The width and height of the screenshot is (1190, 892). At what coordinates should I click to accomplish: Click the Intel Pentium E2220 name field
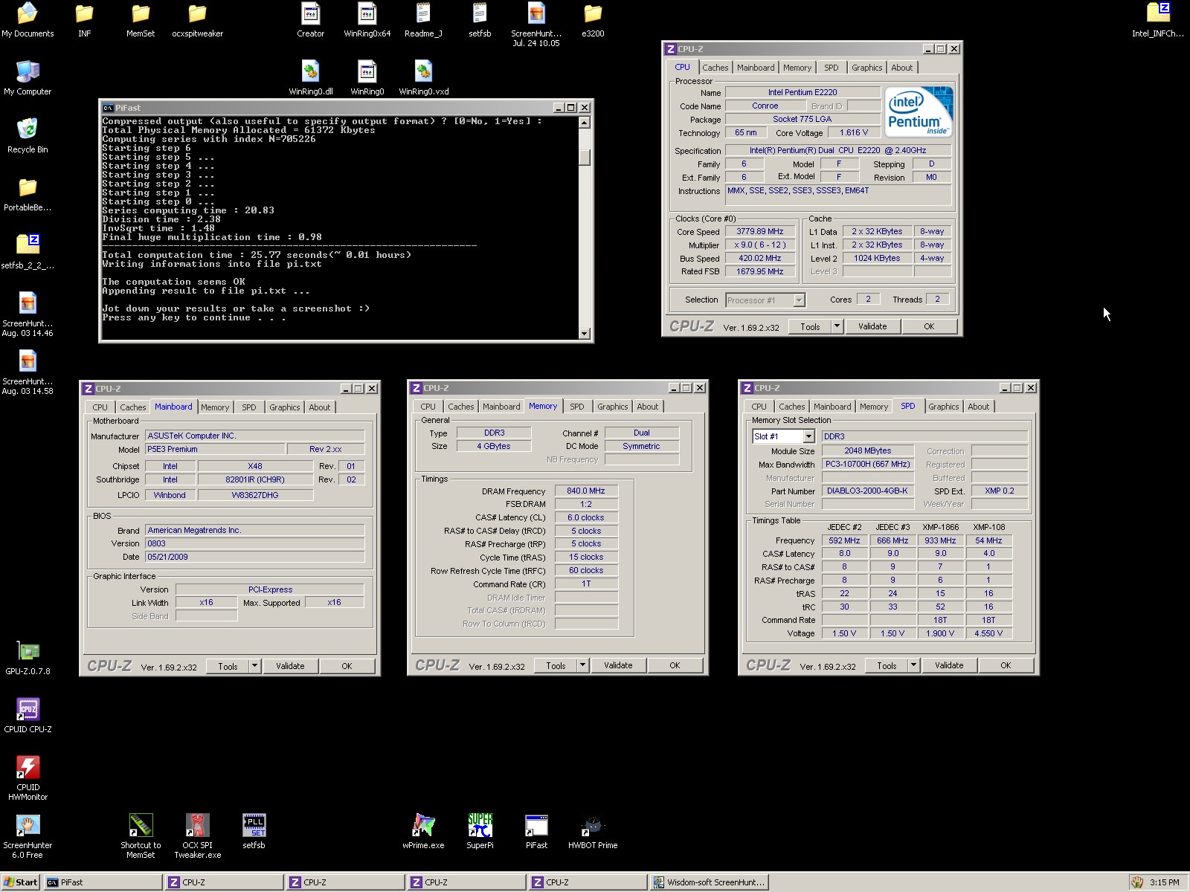pyautogui.click(x=803, y=92)
